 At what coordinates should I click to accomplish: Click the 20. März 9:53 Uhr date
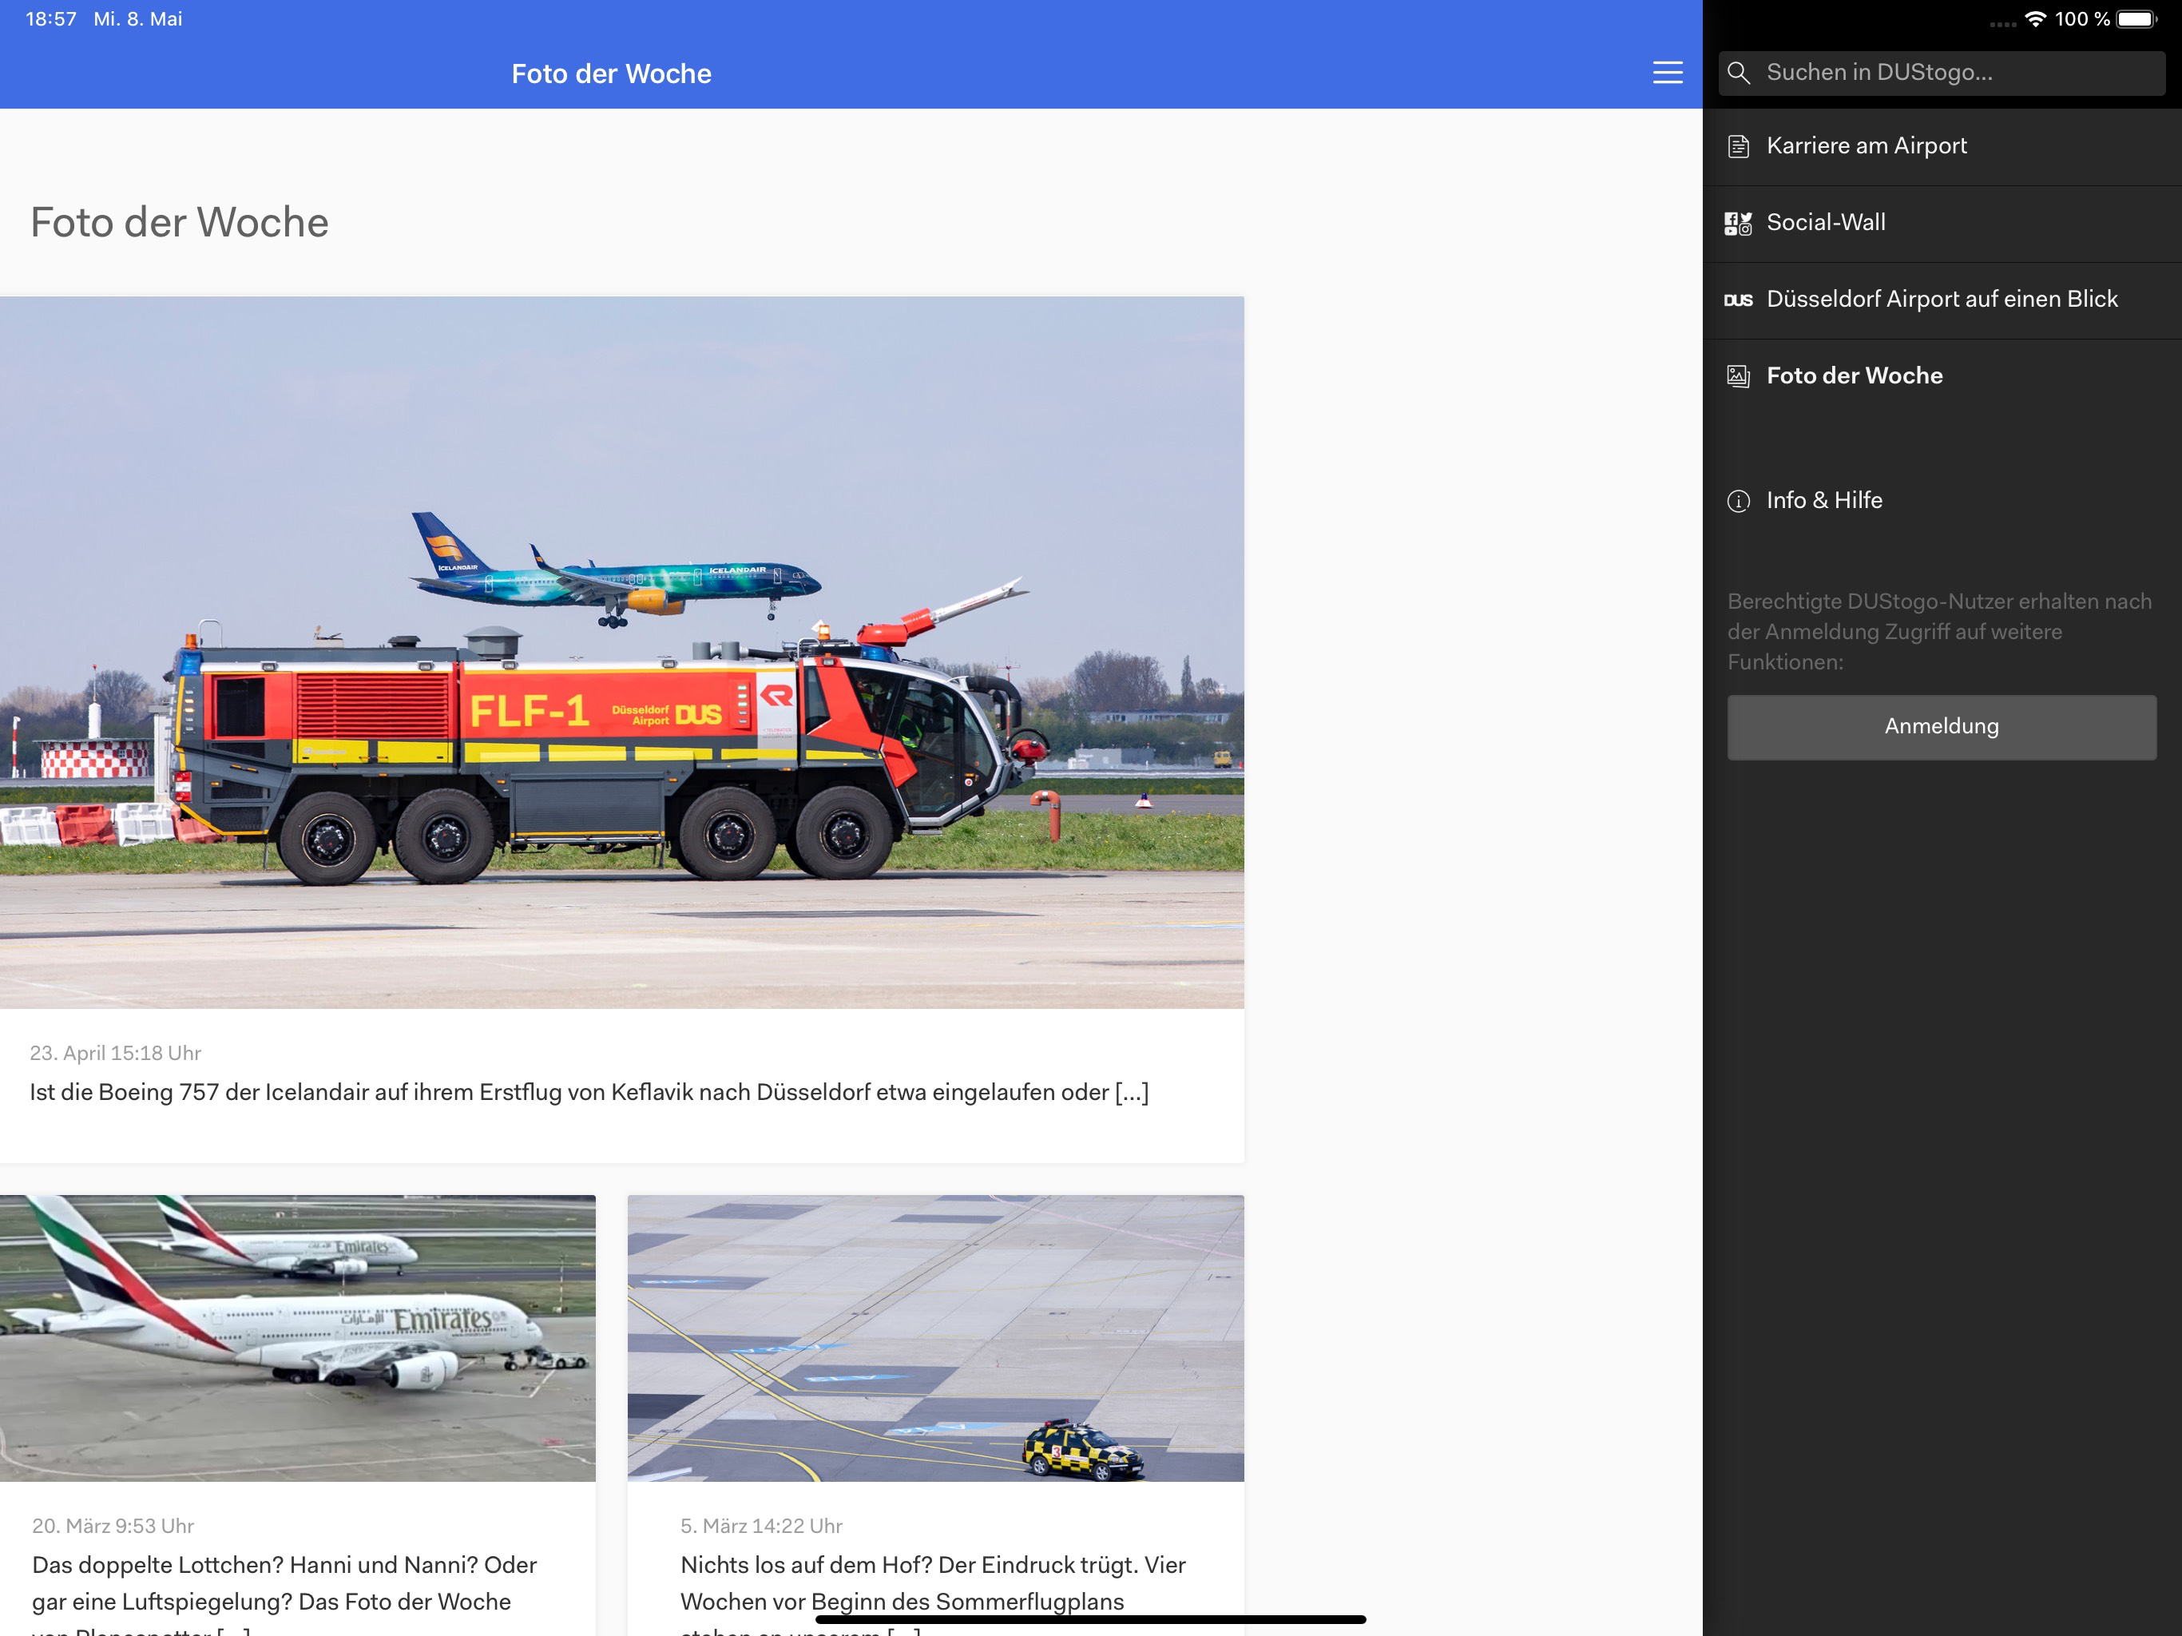113,1526
